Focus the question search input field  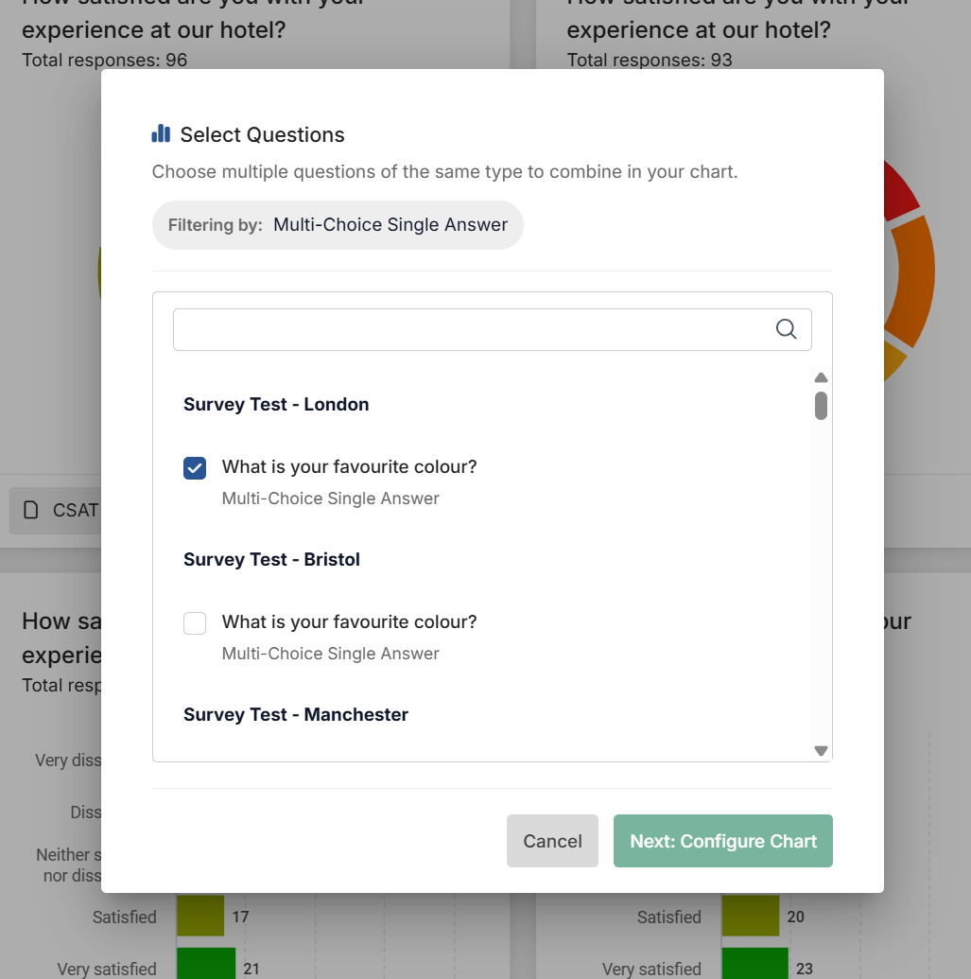coord(473,329)
